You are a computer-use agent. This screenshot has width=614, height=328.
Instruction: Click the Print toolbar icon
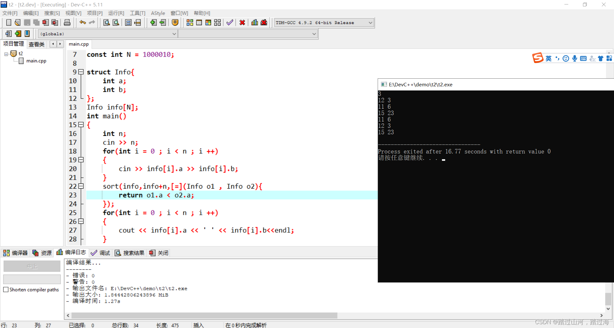[67, 22]
